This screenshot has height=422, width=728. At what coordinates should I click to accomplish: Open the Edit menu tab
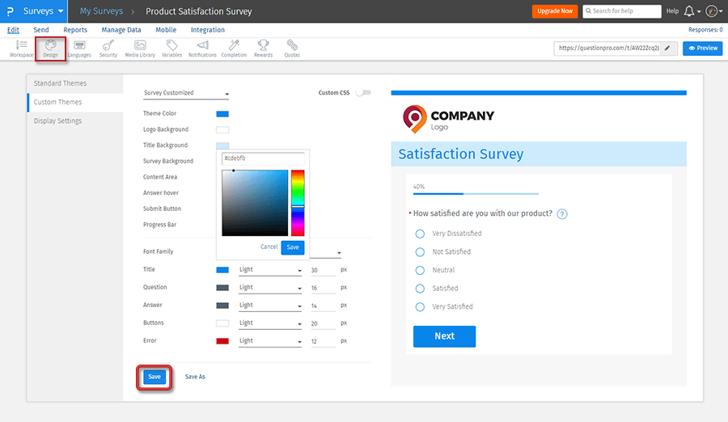13,30
